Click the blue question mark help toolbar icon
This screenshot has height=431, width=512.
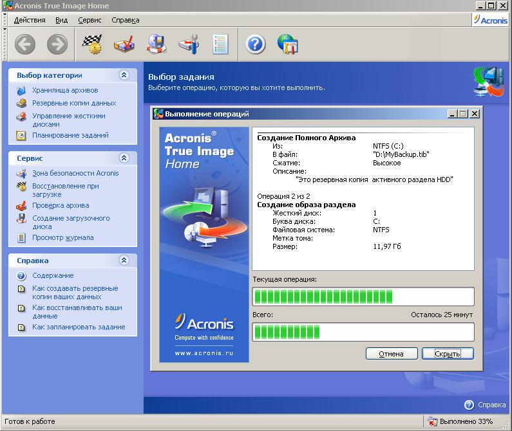pyautogui.click(x=255, y=44)
